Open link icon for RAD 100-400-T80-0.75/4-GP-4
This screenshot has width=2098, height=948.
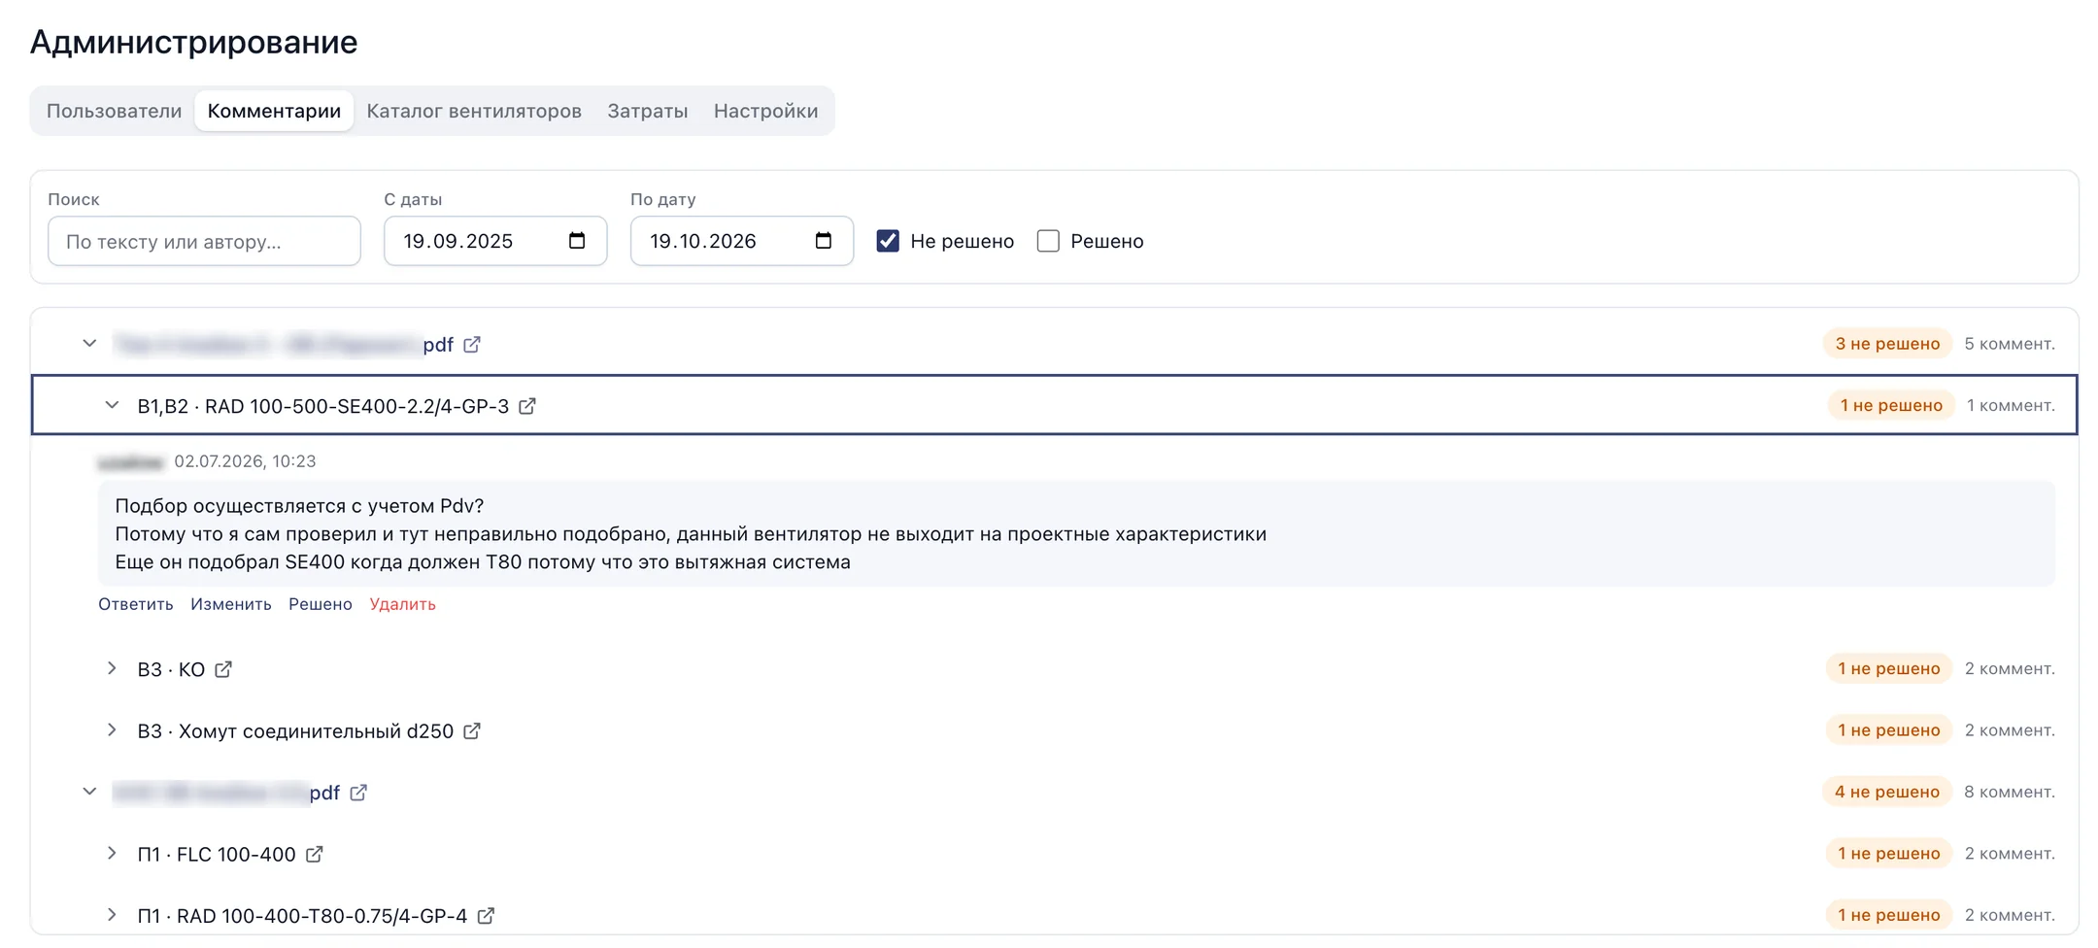coord(486,915)
